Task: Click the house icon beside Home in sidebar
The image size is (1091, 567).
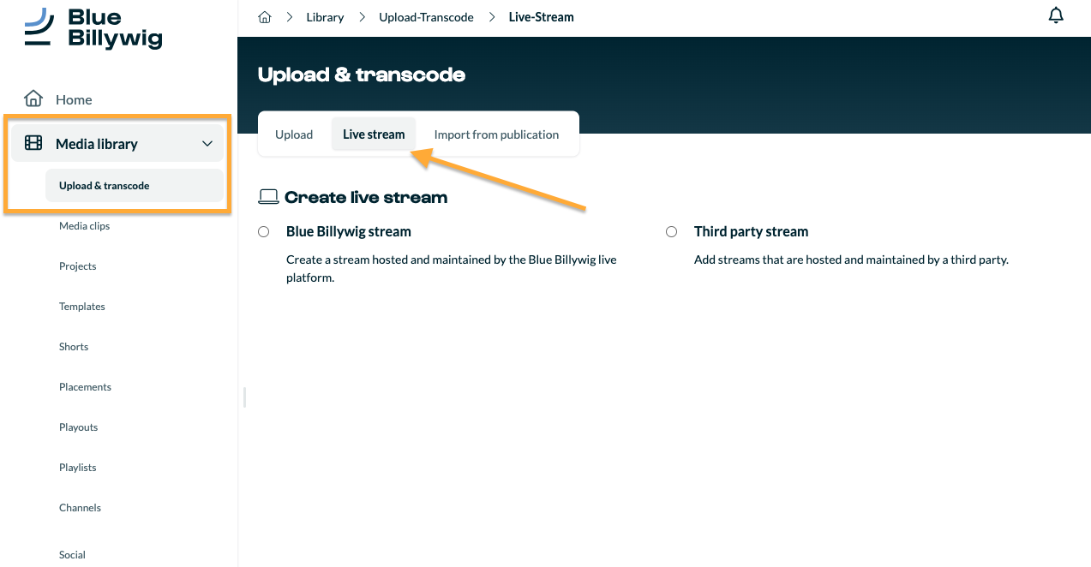Action: 33,98
